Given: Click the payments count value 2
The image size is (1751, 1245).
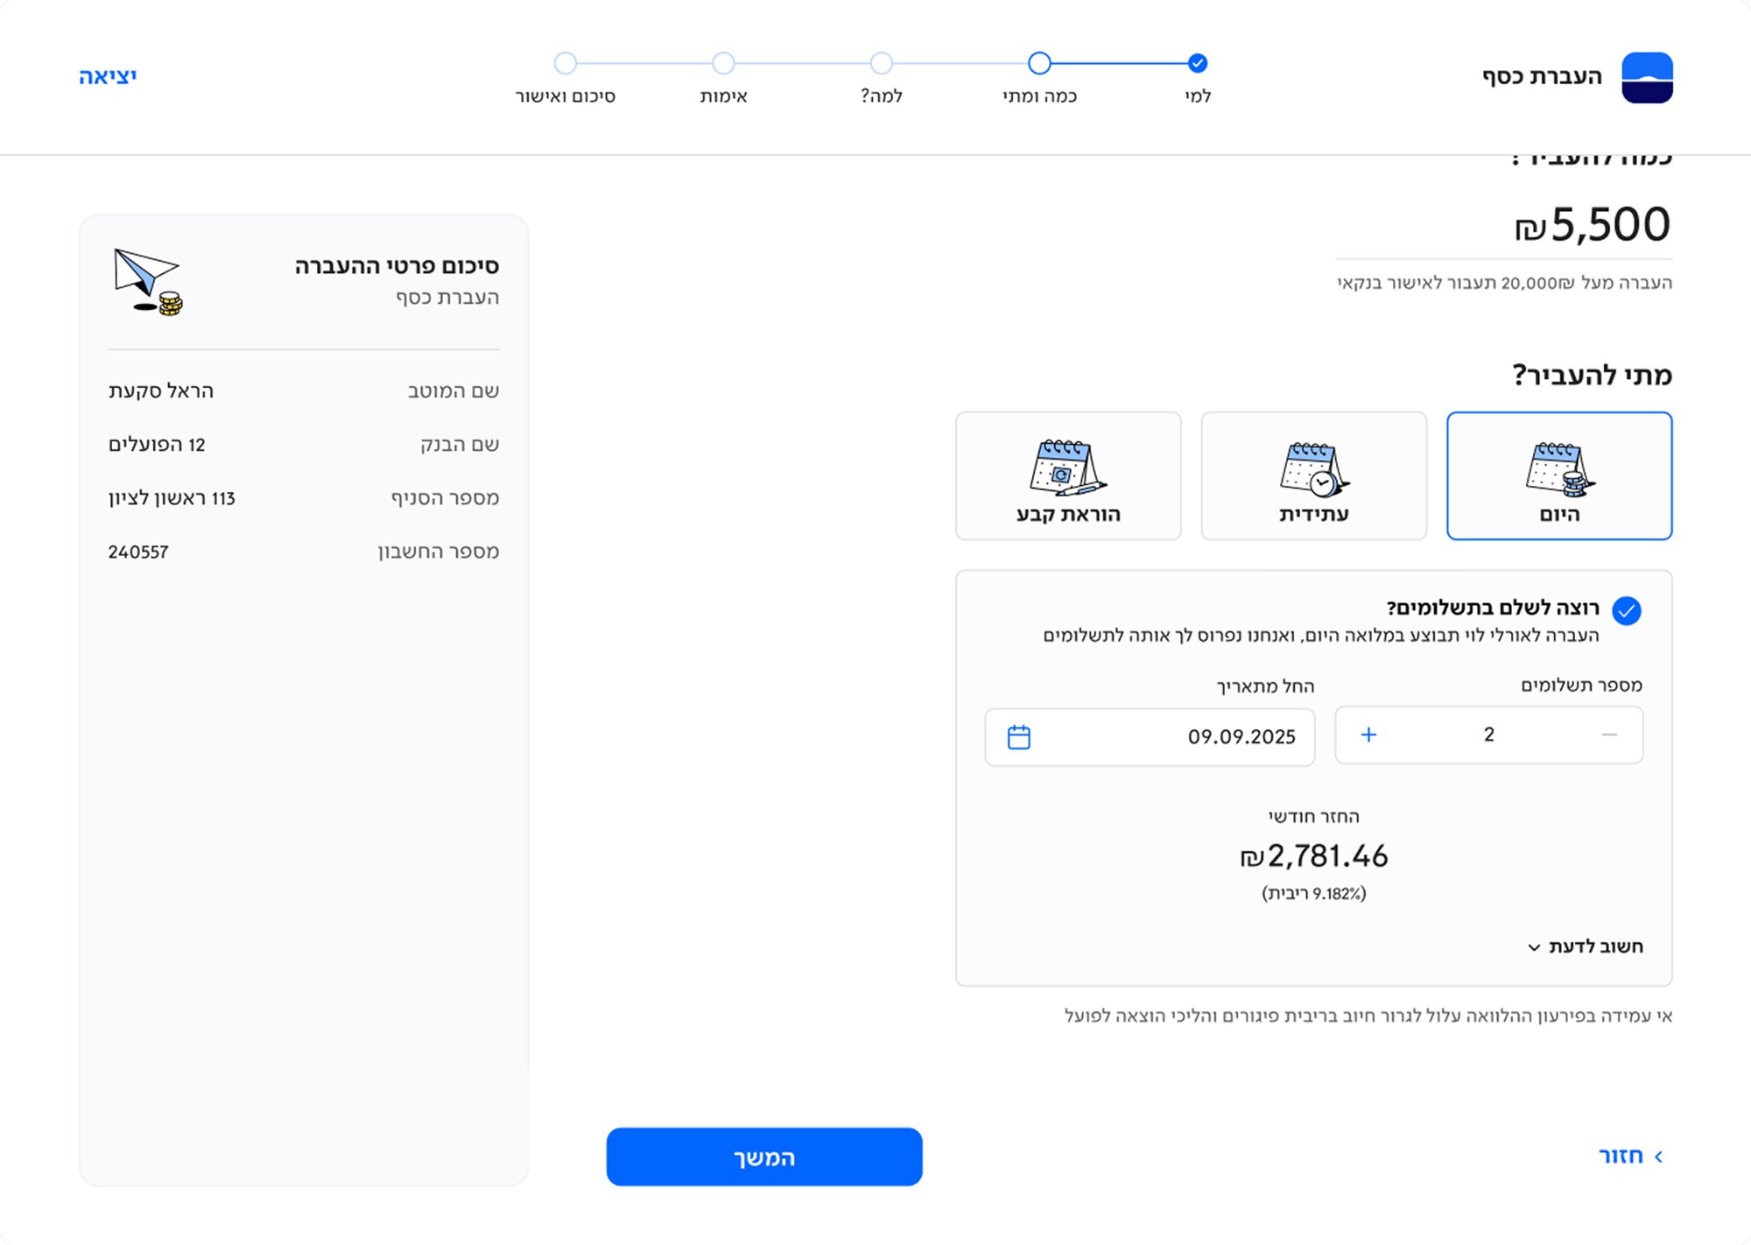Looking at the screenshot, I should click(x=1488, y=735).
